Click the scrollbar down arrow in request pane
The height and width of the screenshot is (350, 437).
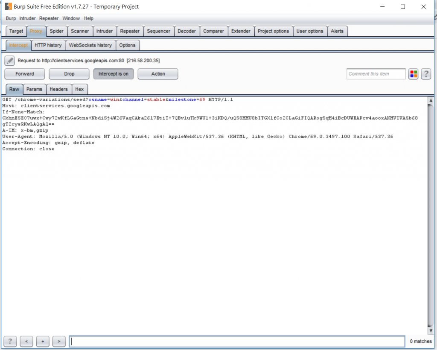click(x=431, y=330)
